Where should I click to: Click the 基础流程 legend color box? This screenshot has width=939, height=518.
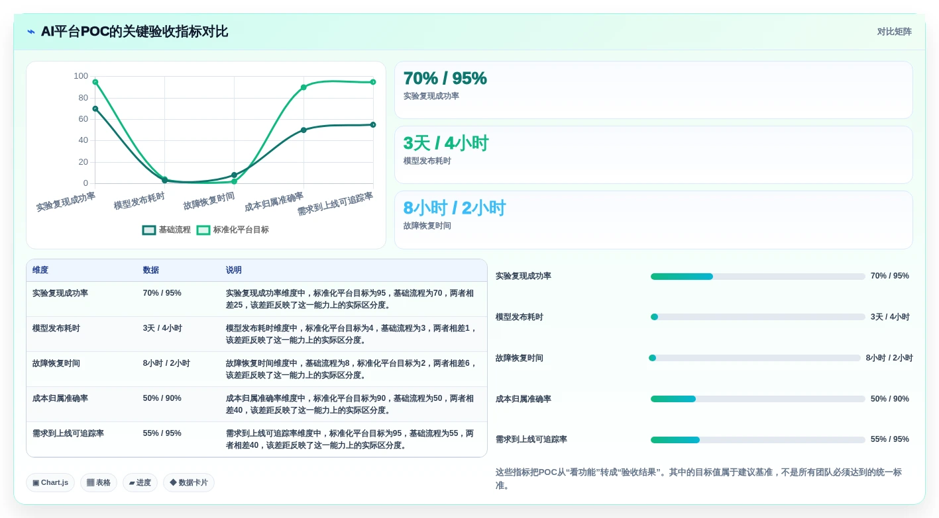[149, 230]
